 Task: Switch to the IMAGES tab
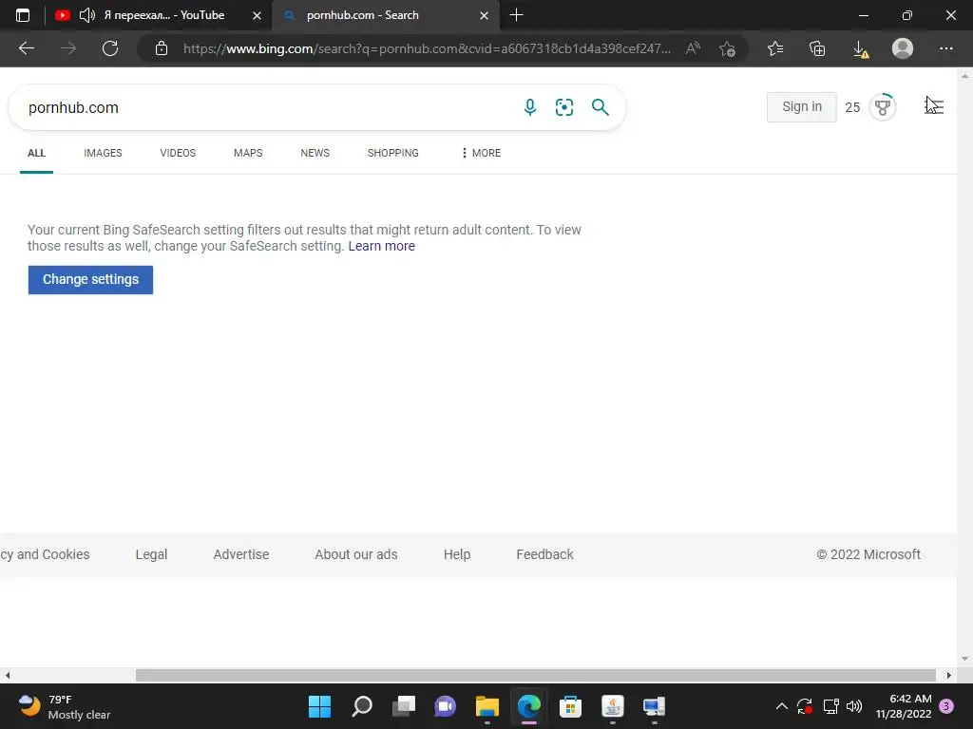click(x=103, y=153)
